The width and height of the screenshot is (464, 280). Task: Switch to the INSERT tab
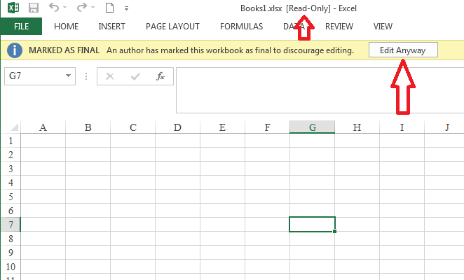tap(111, 27)
